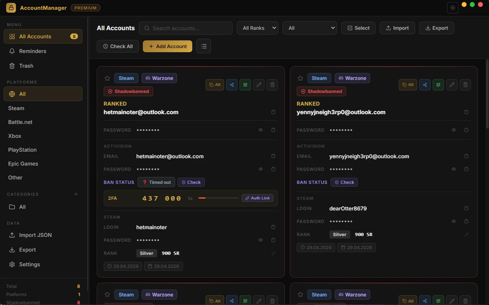Edit rank of hetmainoter account
Screen dimensions: 489x305
pos(273,253)
